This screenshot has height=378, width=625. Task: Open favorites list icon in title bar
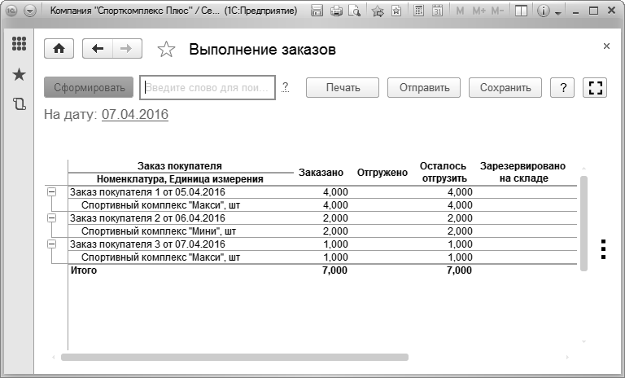[396, 11]
